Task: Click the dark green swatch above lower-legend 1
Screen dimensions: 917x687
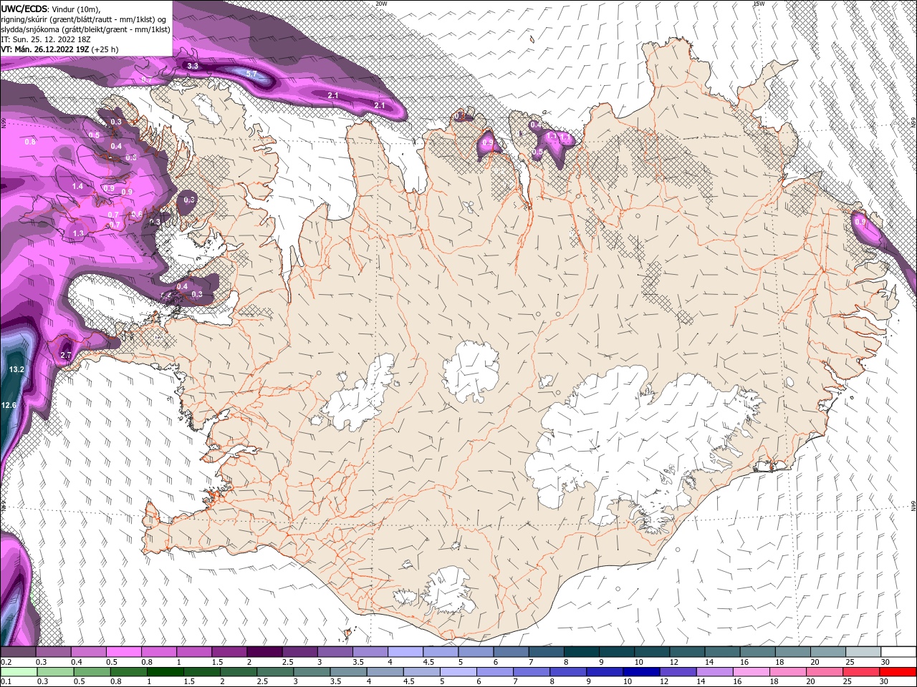Action: point(164,671)
